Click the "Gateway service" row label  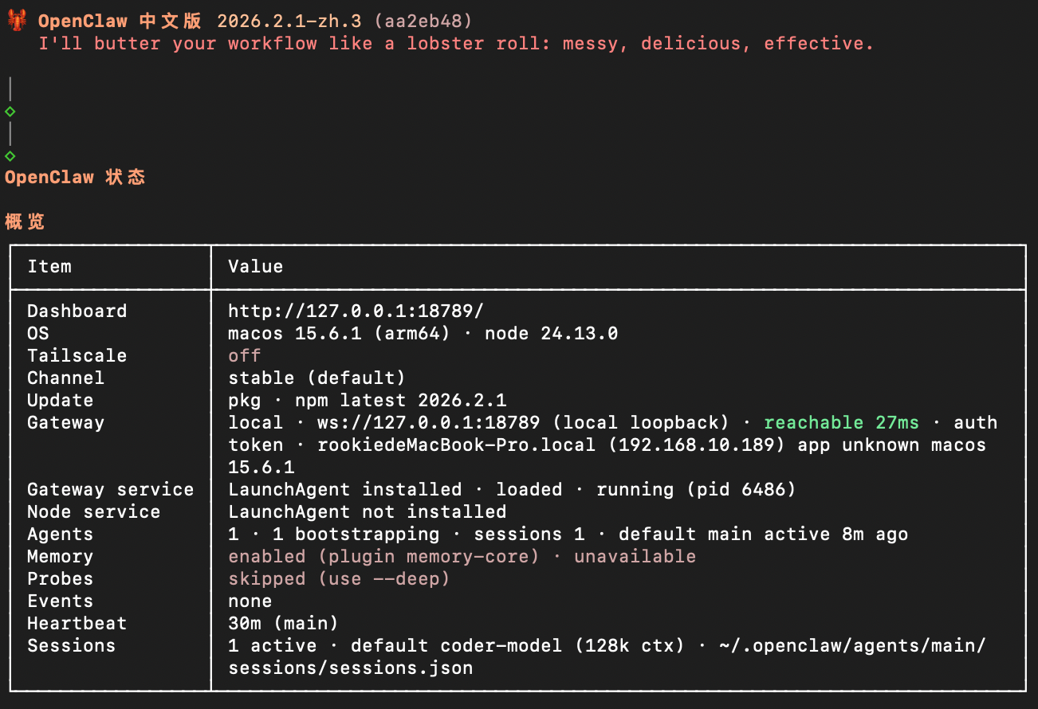tap(110, 490)
